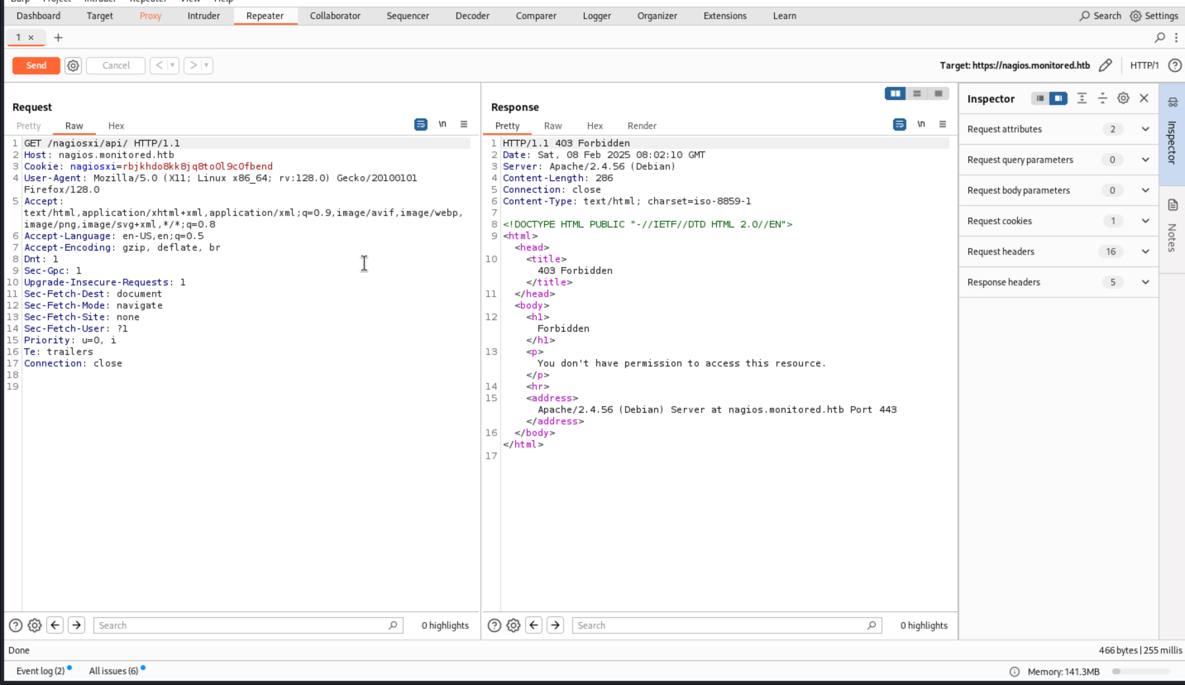Go to next request in history
Image resolution: width=1185 pixels, height=685 pixels.
tap(193, 65)
